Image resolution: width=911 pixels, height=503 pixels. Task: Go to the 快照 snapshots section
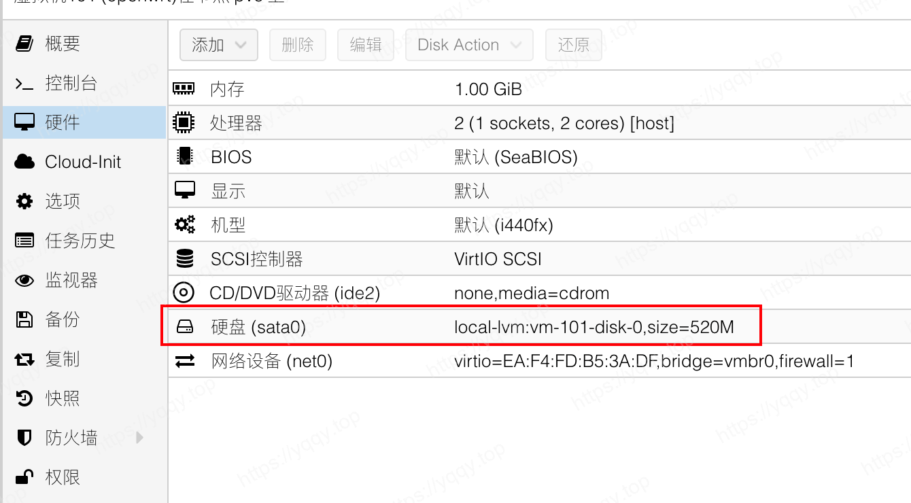[62, 398]
